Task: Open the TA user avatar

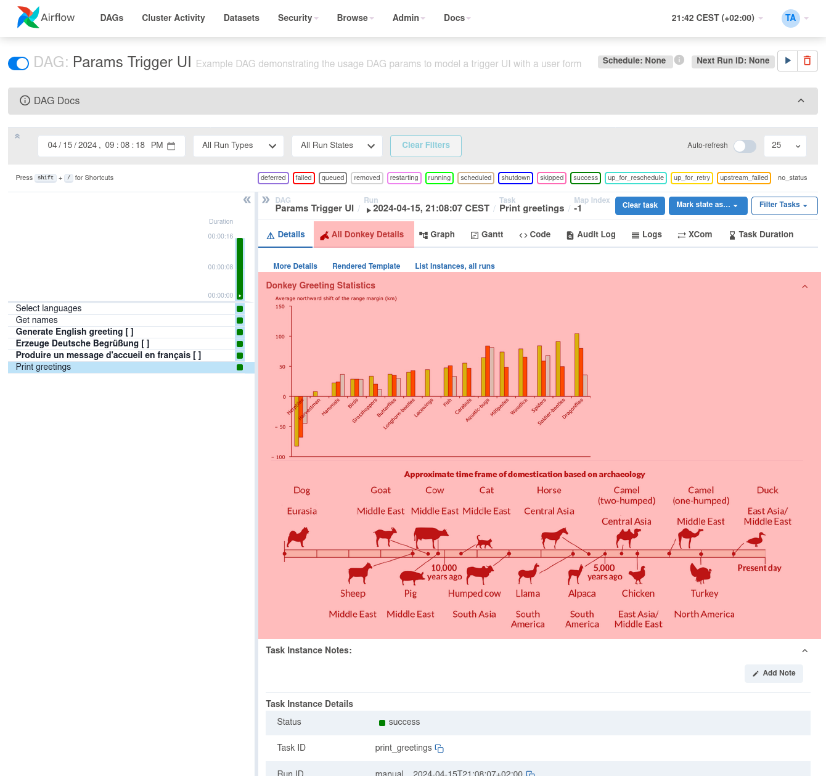Action: point(790,18)
